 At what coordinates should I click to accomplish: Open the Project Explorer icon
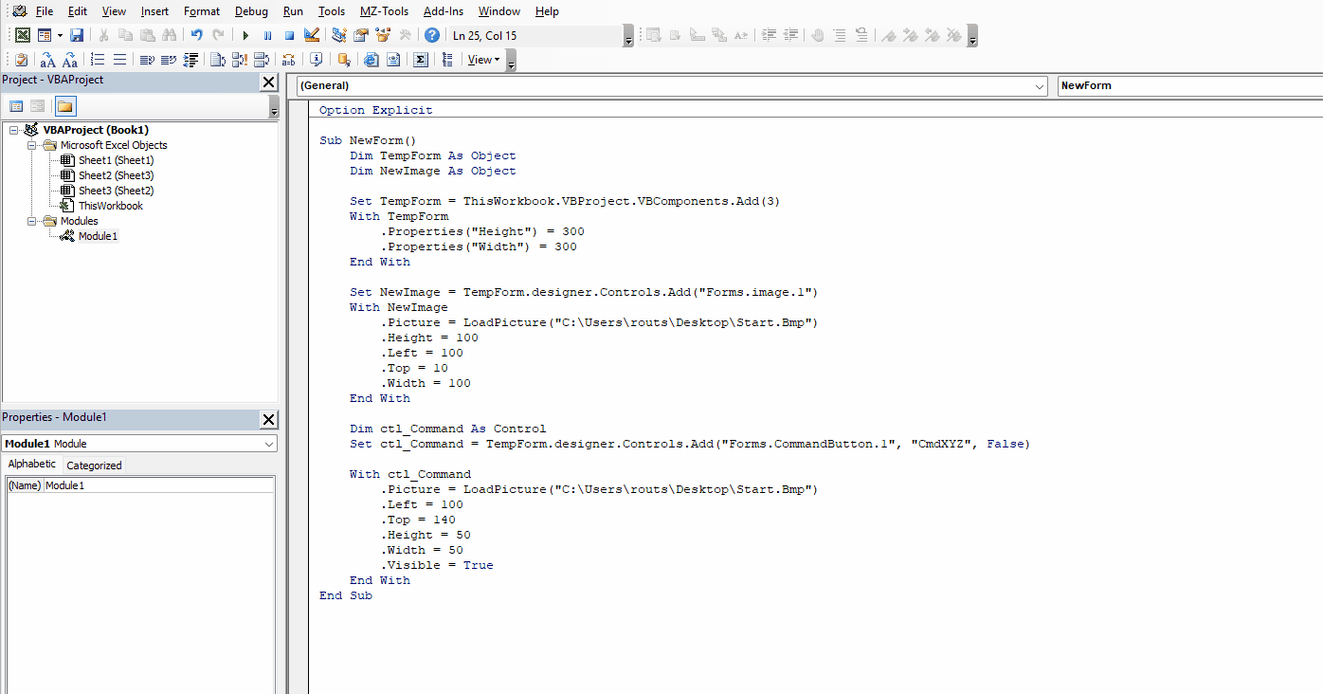338,35
